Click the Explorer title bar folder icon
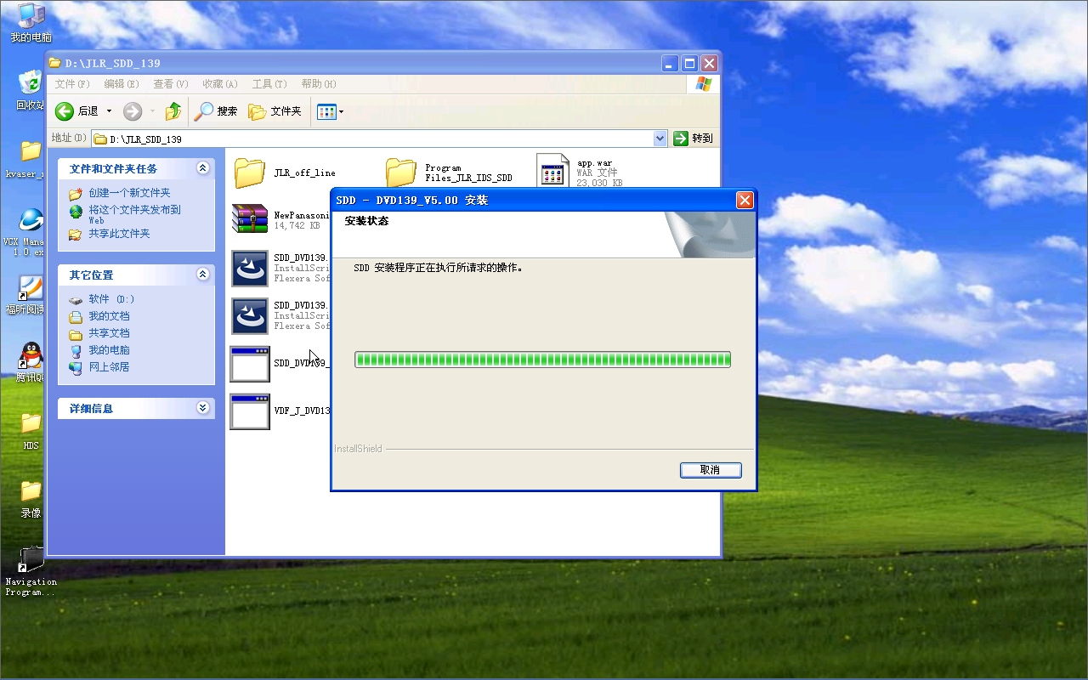1088x680 pixels. click(x=55, y=63)
